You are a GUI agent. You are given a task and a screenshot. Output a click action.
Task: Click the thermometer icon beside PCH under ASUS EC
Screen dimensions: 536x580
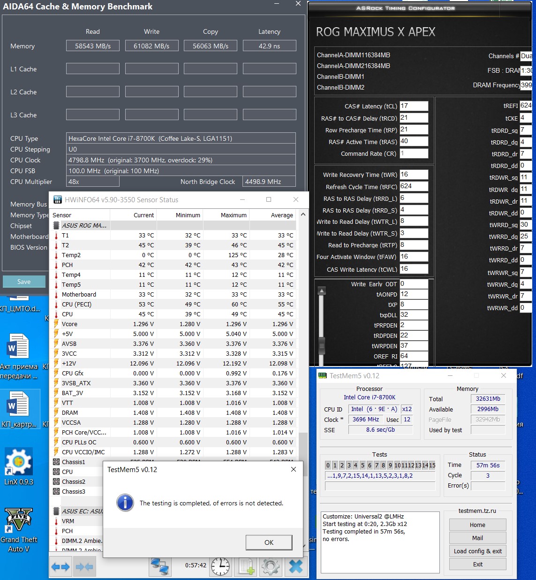[56, 531]
